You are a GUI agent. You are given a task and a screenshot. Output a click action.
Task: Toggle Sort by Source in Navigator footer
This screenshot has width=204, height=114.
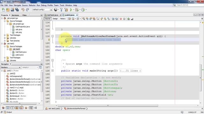coord(36,108)
